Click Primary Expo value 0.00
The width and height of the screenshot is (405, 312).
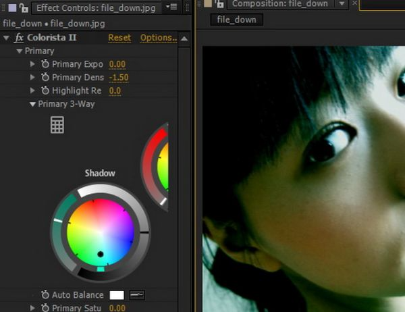coord(117,64)
